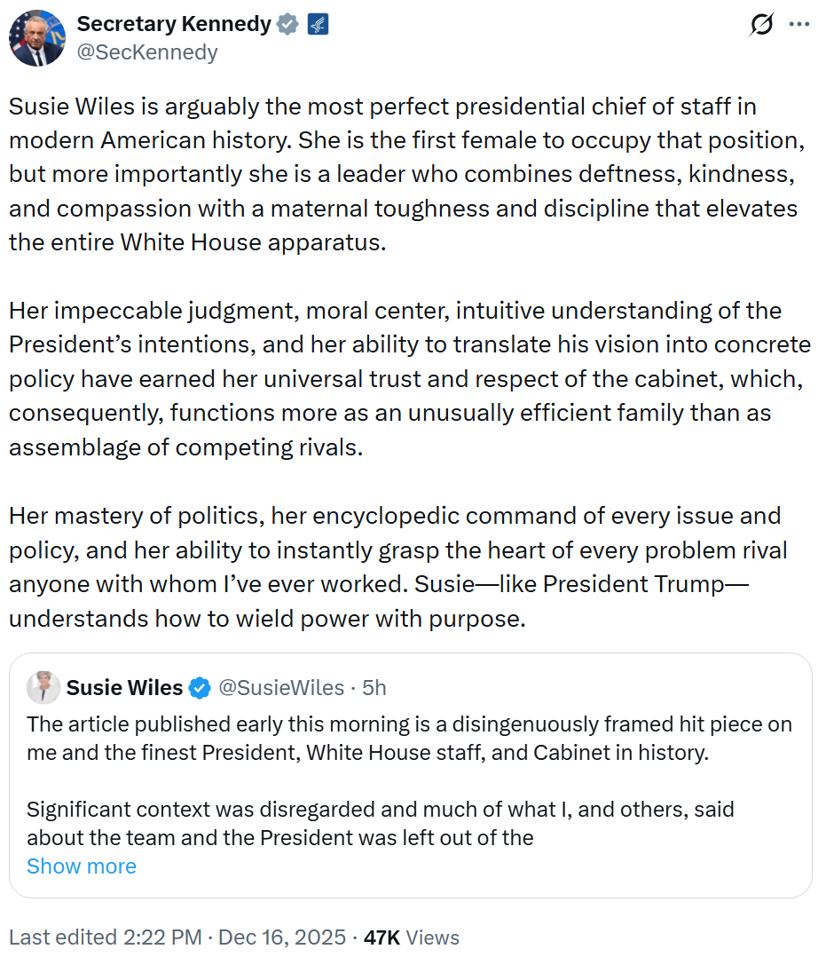Click the Susie Wiles name in quoted post
Screen dimensions: 834x957
(x=124, y=687)
